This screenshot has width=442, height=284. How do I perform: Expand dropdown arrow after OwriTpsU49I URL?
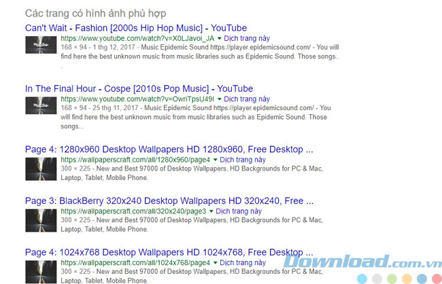point(219,99)
